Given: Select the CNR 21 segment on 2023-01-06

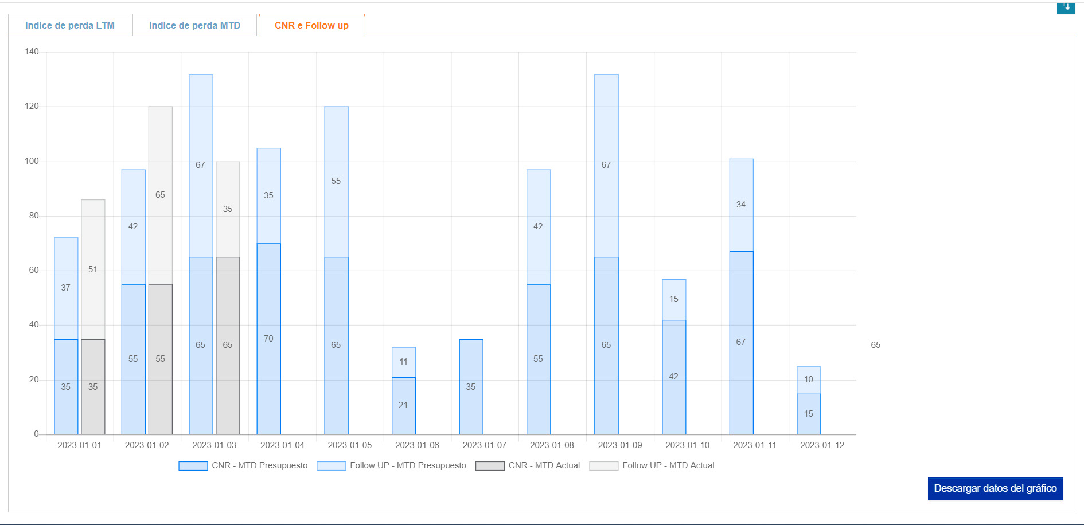Looking at the screenshot, I should pyautogui.click(x=404, y=405).
